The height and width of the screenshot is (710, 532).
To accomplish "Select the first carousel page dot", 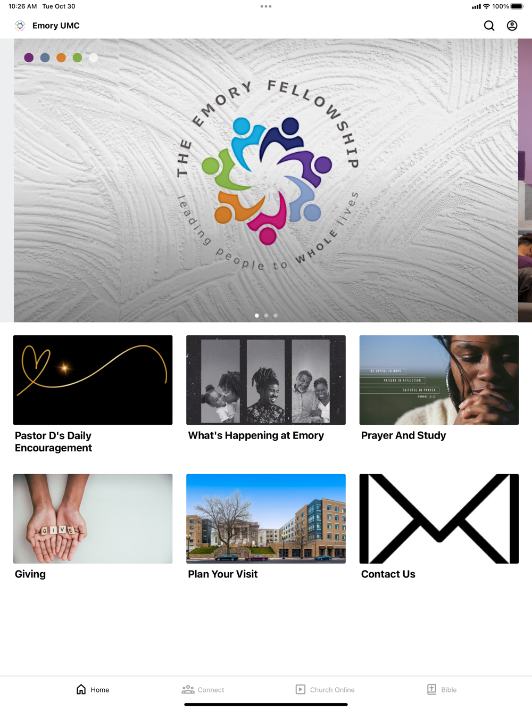I will tap(257, 316).
